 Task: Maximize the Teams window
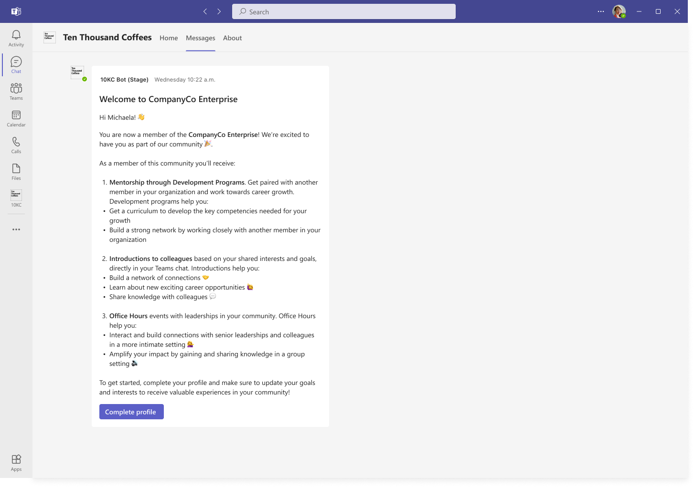point(658,11)
